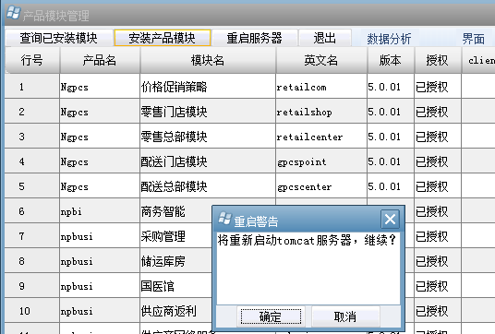Select the 价格促销策略 module cell
This screenshot has width=495, height=334.
point(208,87)
